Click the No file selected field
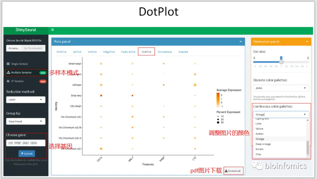Viewport: 317px width, 179px height. pyautogui.click(x=33, y=48)
